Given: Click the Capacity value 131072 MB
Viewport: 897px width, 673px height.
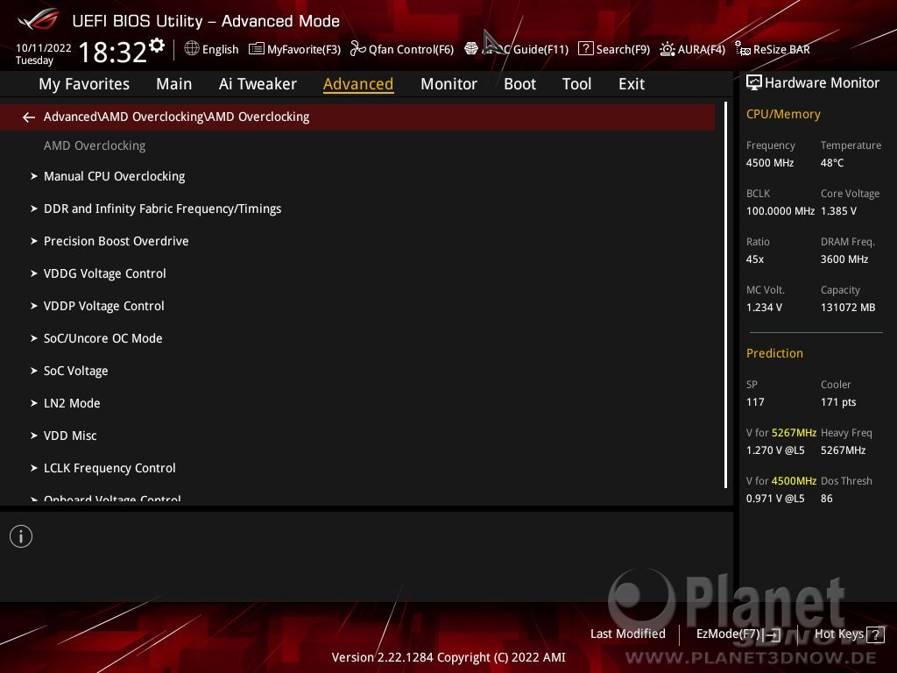Looking at the screenshot, I should [848, 308].
